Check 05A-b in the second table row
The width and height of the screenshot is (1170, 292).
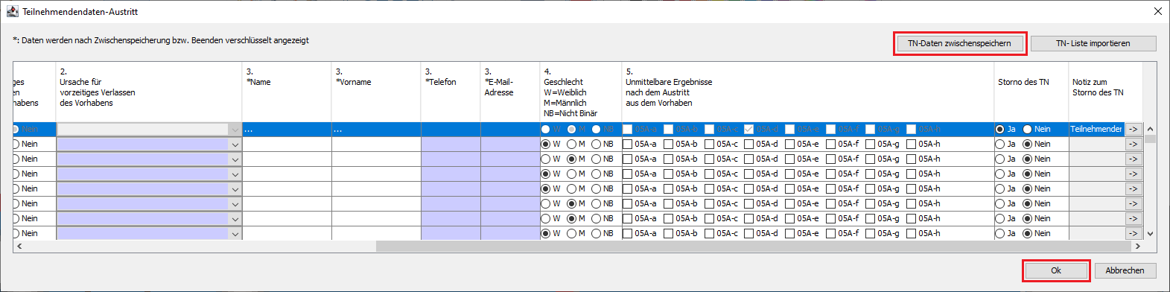[x=668, y=144]
